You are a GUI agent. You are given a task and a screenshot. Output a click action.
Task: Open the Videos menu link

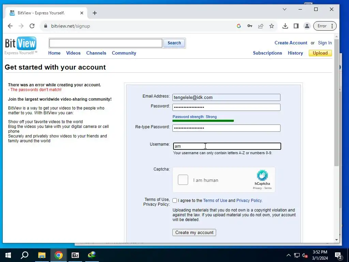(73, 53)
